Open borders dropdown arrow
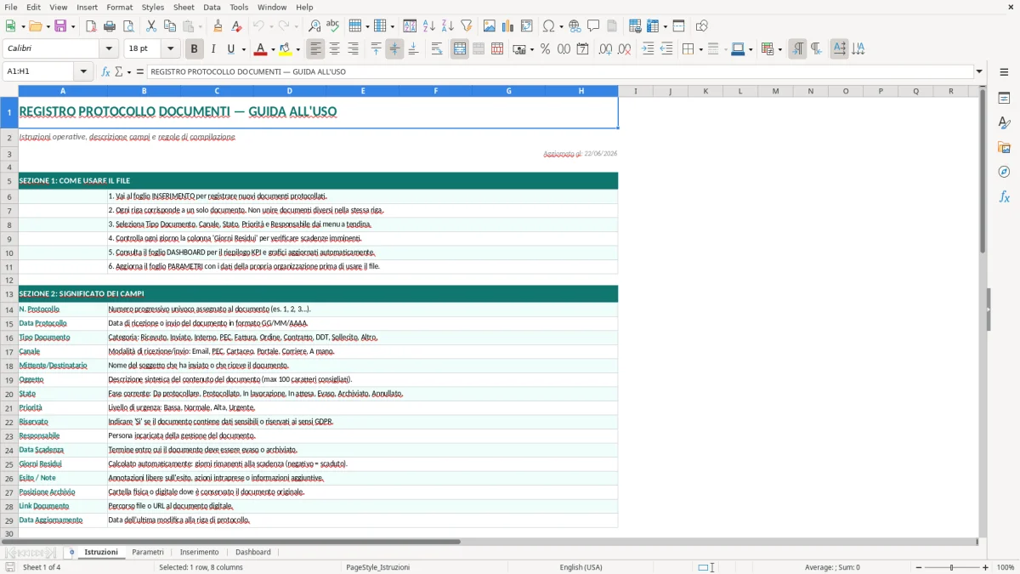Viewport: 1020px width, 574px height. [700, 49]
